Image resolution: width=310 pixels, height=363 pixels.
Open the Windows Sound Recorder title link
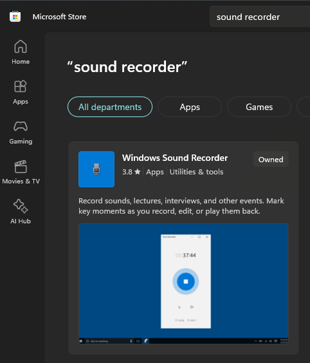pyautogui.click(x=175, y=158)
